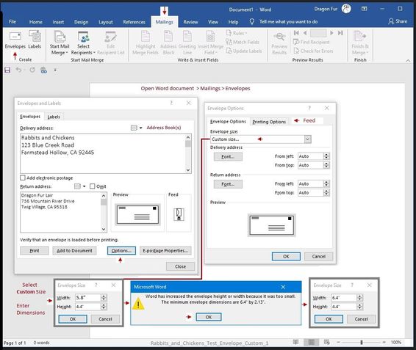Insert an Address Block
416x350 pixels.
point(168,43)
